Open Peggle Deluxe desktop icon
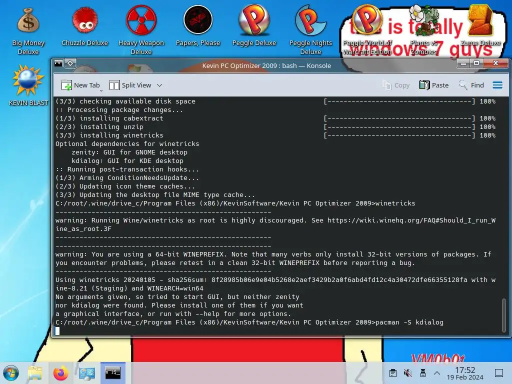 [x=254, y=26]
